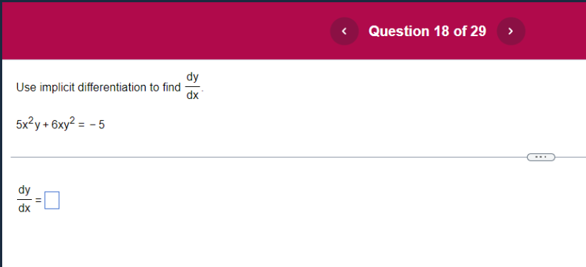Click the equals sign before the answer box
Screen dimensions: 586x267
point(38,201)
